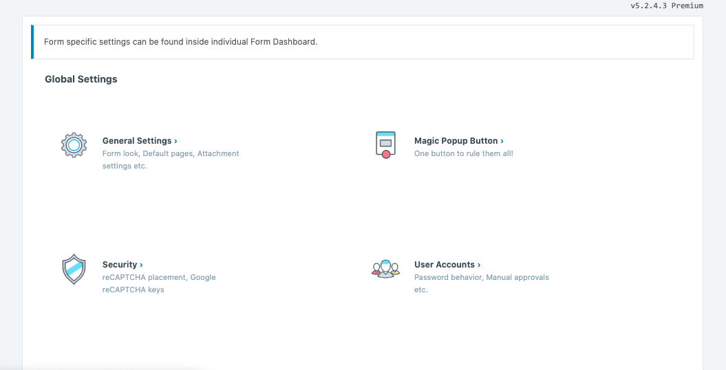Open the Magic Popup Button link

click(456, 141)
